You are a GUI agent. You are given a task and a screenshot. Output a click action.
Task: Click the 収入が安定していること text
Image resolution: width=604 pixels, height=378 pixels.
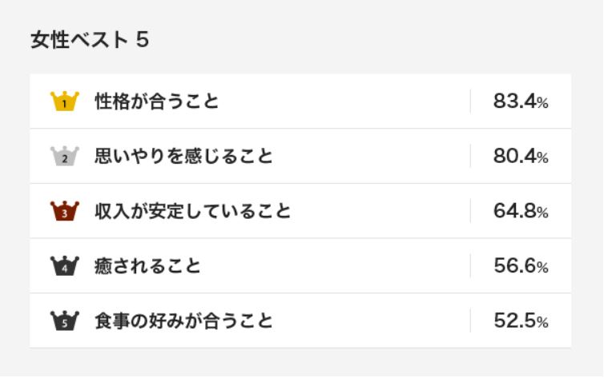click(192, 212)
